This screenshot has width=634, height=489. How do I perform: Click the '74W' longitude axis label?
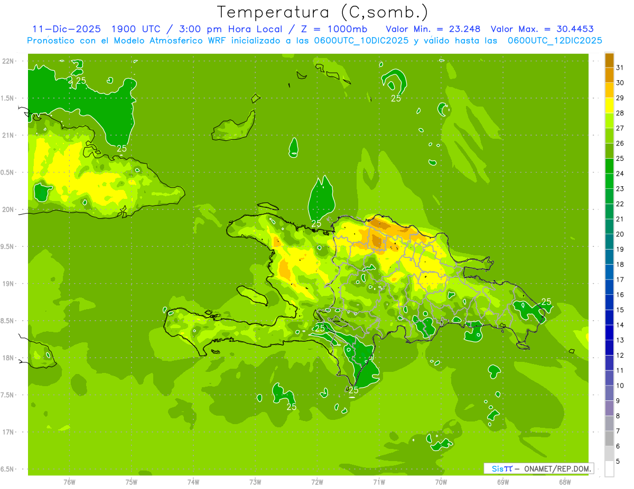point(193,482)
